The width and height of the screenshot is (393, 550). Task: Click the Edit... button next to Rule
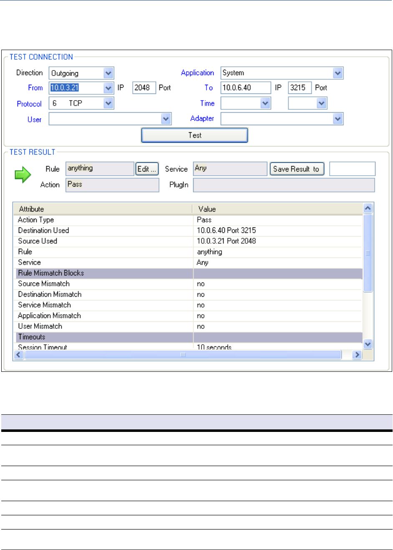pos(147,169)
